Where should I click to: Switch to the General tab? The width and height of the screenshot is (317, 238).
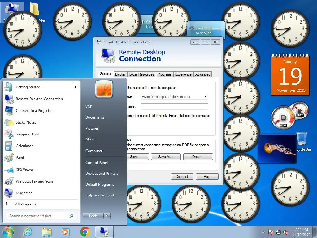click(x=106, y=74)
